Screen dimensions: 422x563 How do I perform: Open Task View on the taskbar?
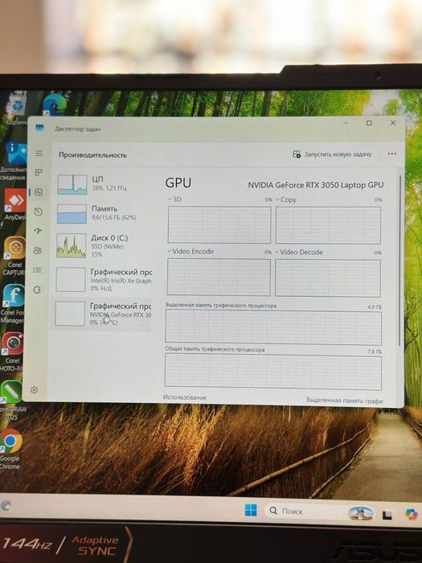pyautogui.click(x=387, y=515)
